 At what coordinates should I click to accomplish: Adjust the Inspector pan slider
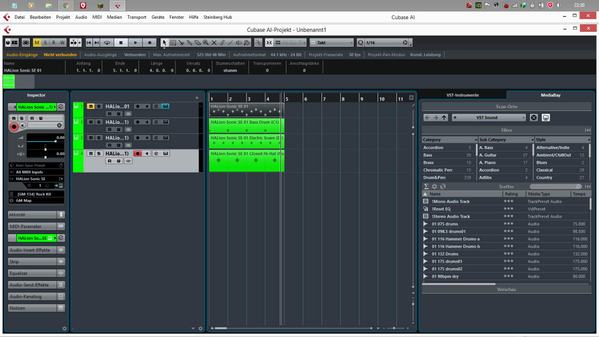click(x=45, y=149)
